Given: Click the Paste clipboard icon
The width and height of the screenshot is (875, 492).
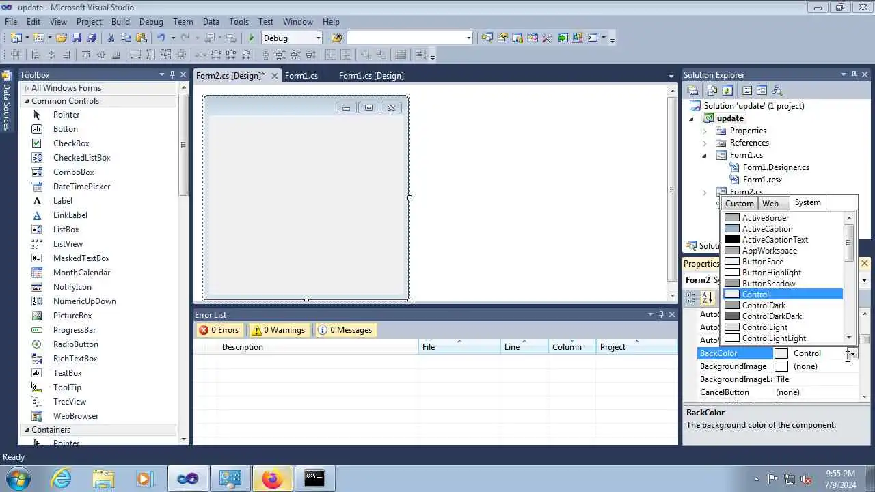Looking at the screenshot, I should tap(142, 38).
